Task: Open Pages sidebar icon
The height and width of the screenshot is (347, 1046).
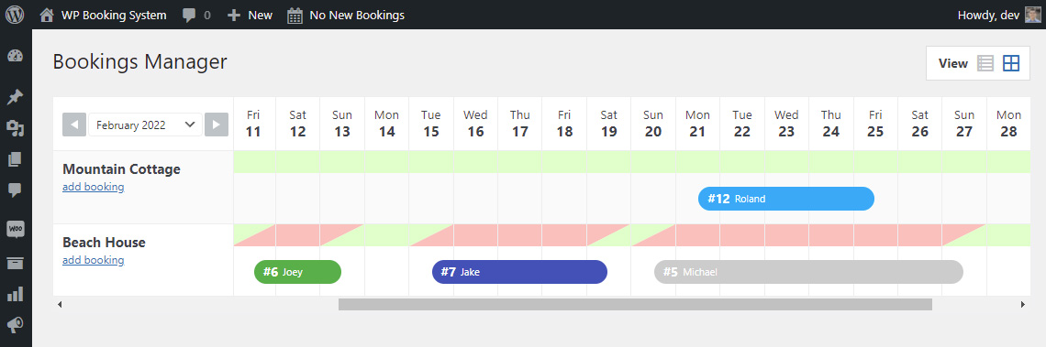Action: [x=15, y=159]
